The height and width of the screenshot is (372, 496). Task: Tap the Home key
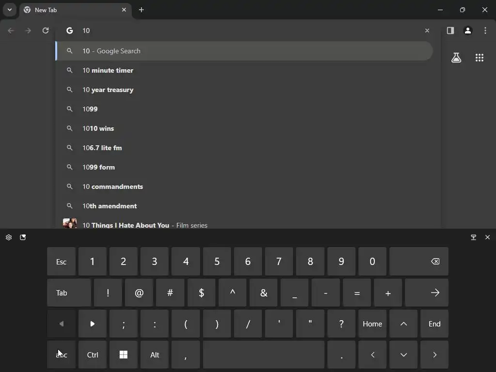click(372, 324)
